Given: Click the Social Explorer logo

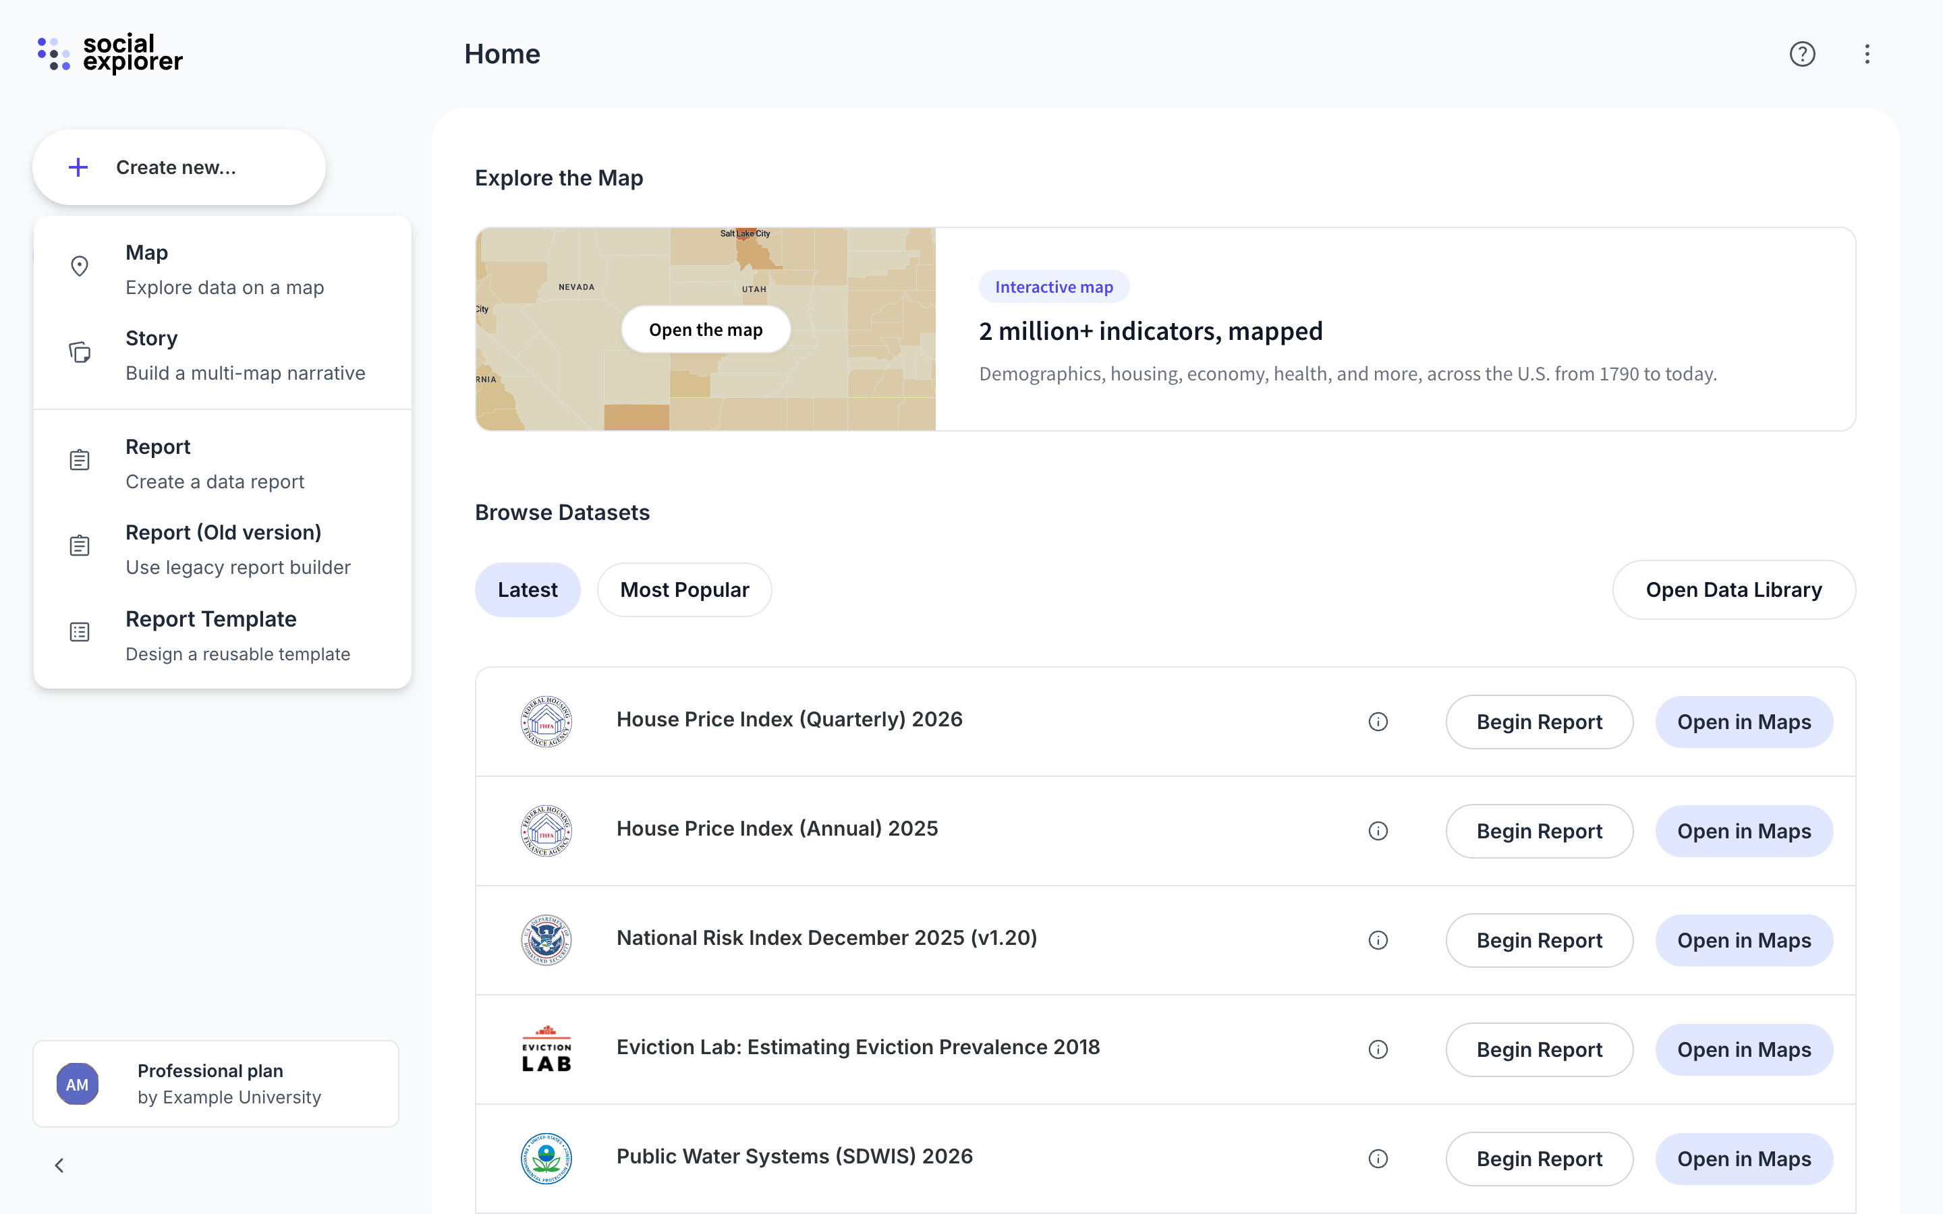Looking at the screenshot, I should click(x=110, y=54).
